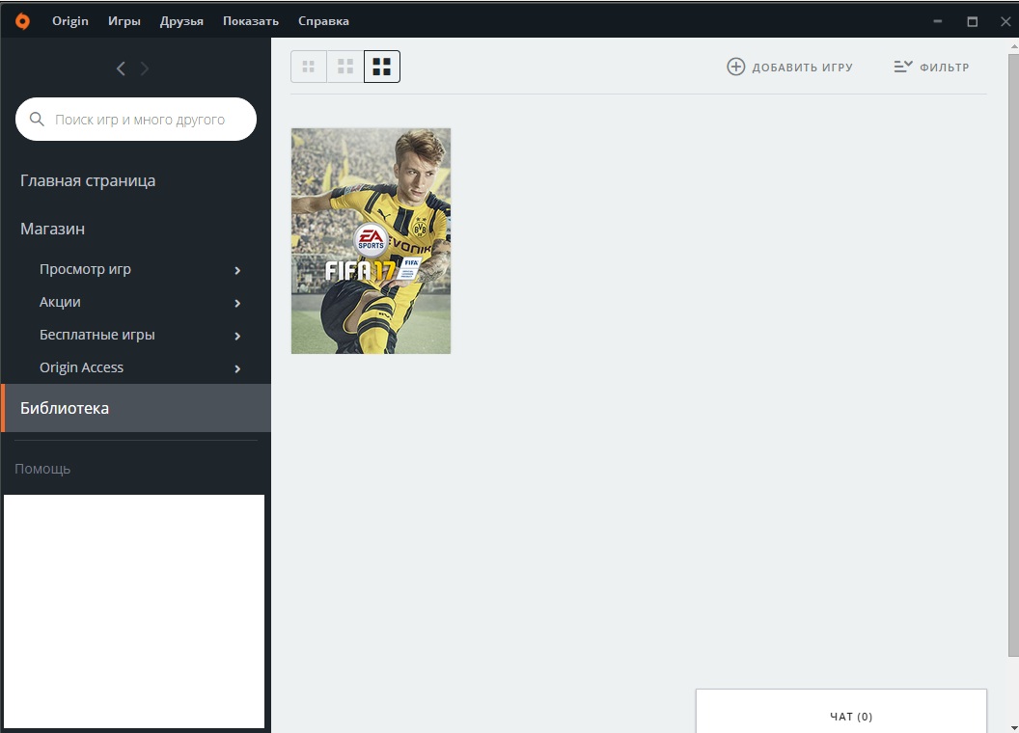Click the scrollbar up arrow
The image size is (1019, 733).
[x=1014, y=45]
